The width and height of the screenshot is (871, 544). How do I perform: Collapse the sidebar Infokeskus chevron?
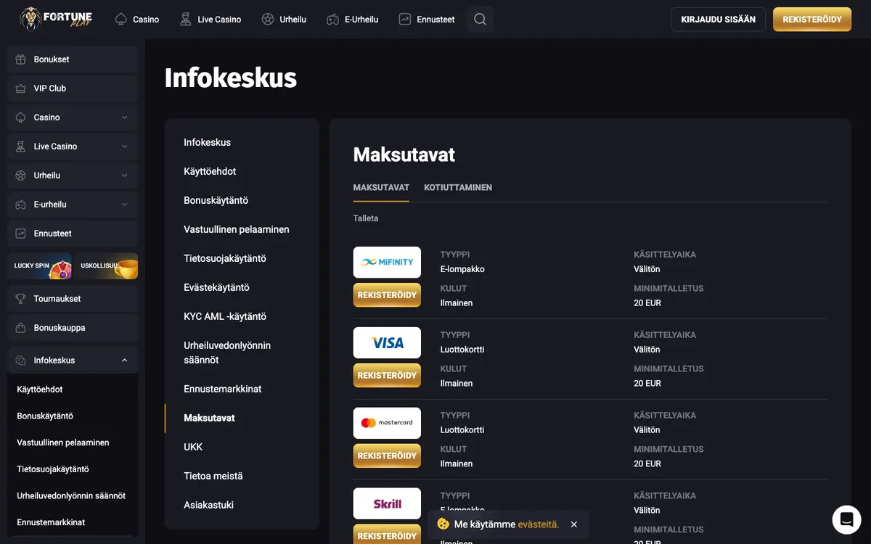point(124,360)
